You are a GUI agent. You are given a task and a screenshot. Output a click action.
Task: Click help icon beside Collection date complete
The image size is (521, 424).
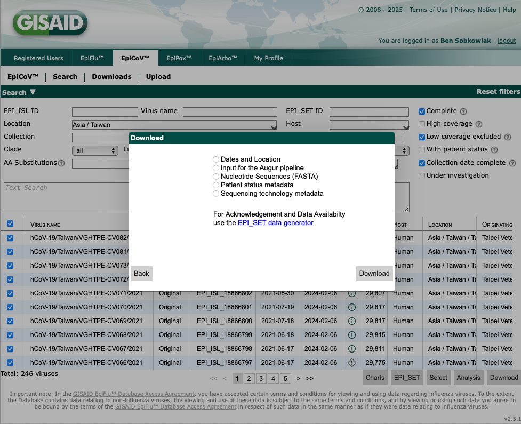click(x=512, y=163)
